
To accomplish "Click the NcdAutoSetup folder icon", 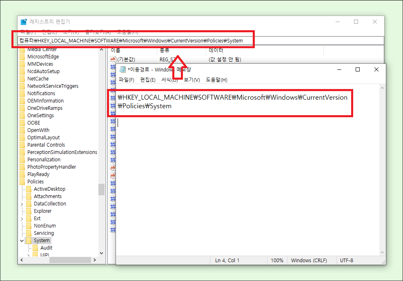I will 22,71.
